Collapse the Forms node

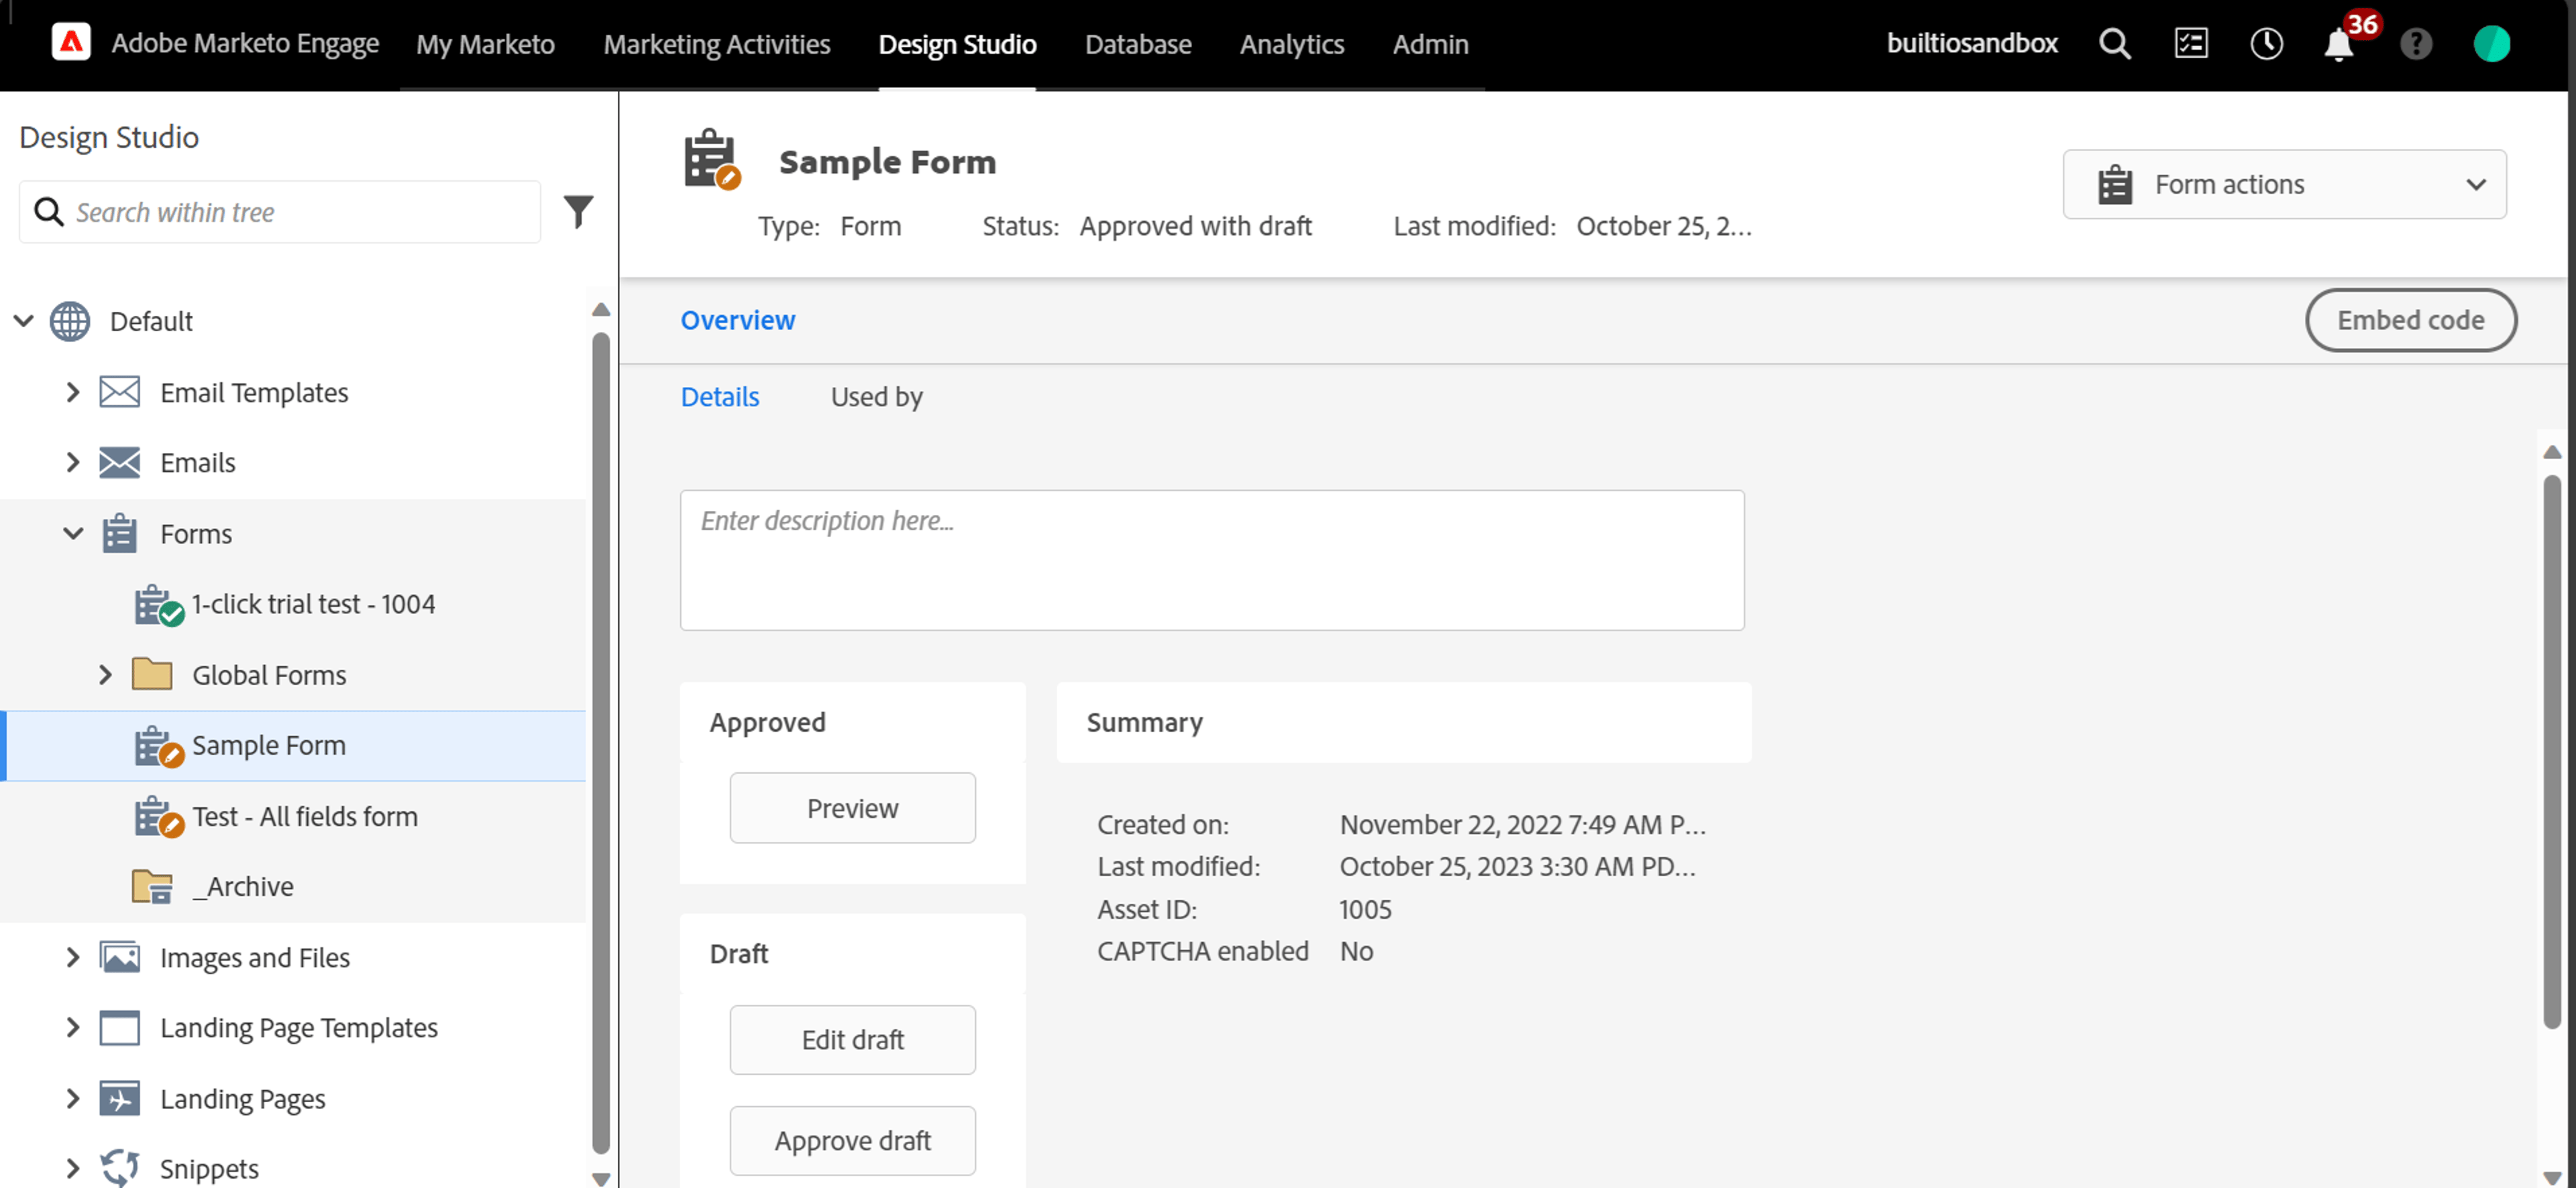coord(73,534)
